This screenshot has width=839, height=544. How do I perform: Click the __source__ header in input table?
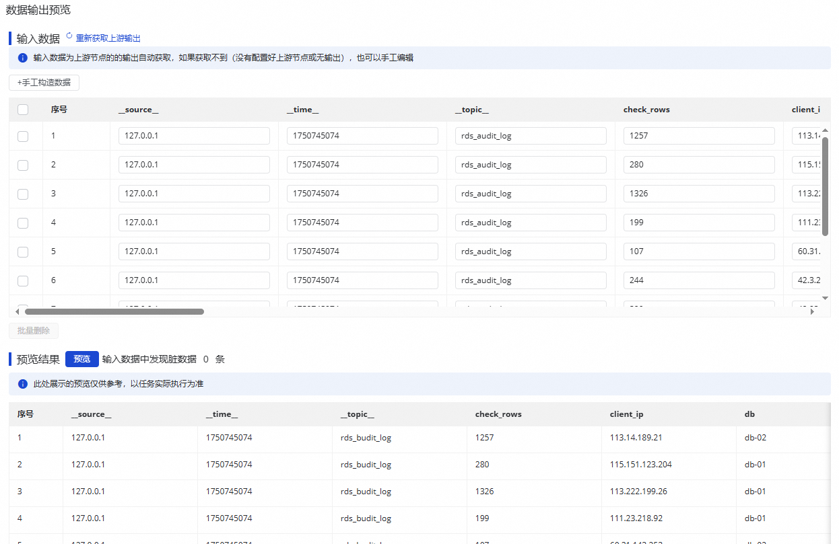[139, 110]
